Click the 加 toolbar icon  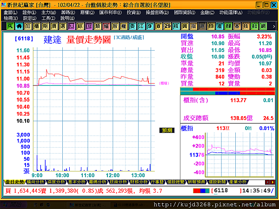point(27,26)
